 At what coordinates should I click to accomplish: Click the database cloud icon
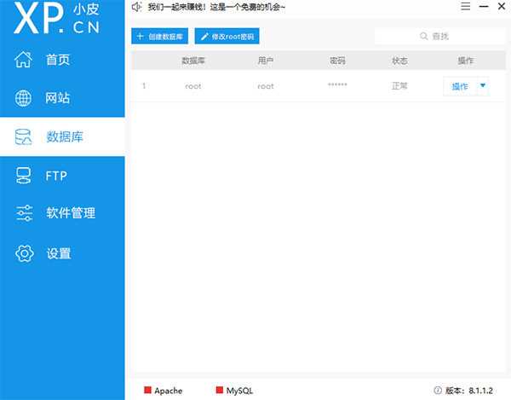[23, 136]
